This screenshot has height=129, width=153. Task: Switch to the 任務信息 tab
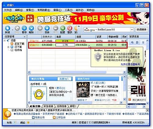pyautogui.click(x=62, y=106)
